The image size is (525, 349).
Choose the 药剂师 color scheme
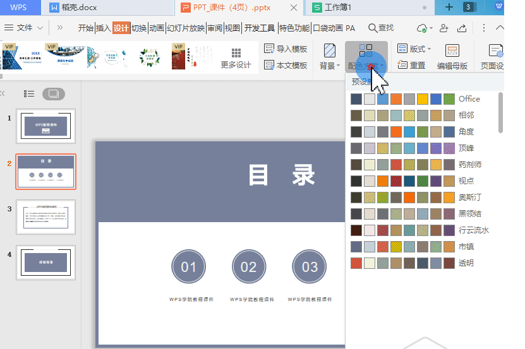[415, 165]
